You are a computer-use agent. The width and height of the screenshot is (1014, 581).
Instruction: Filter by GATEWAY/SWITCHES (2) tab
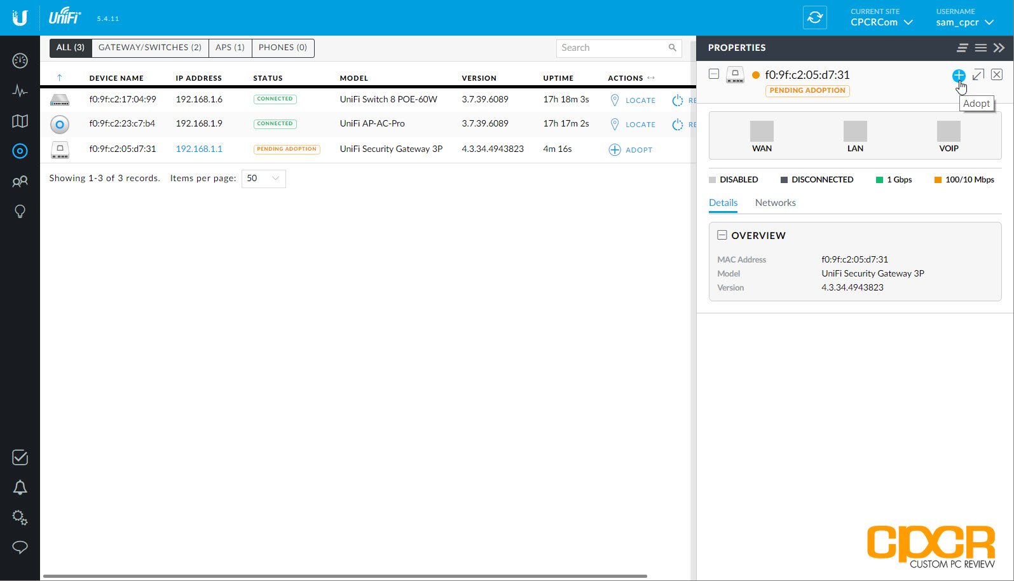[x=150, y=48]
